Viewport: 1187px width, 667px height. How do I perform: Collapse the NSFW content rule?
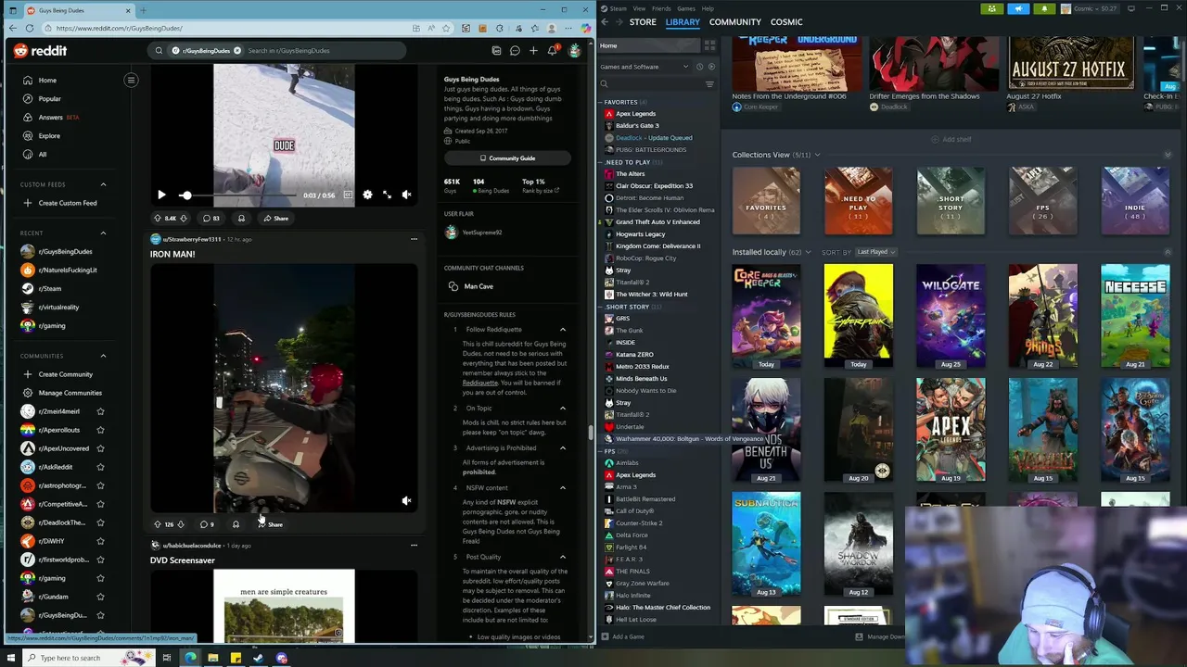pyautogui.click(x=562, y=488)
